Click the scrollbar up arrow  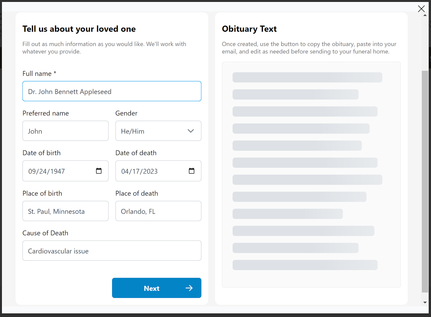click(x=425, y=15)
